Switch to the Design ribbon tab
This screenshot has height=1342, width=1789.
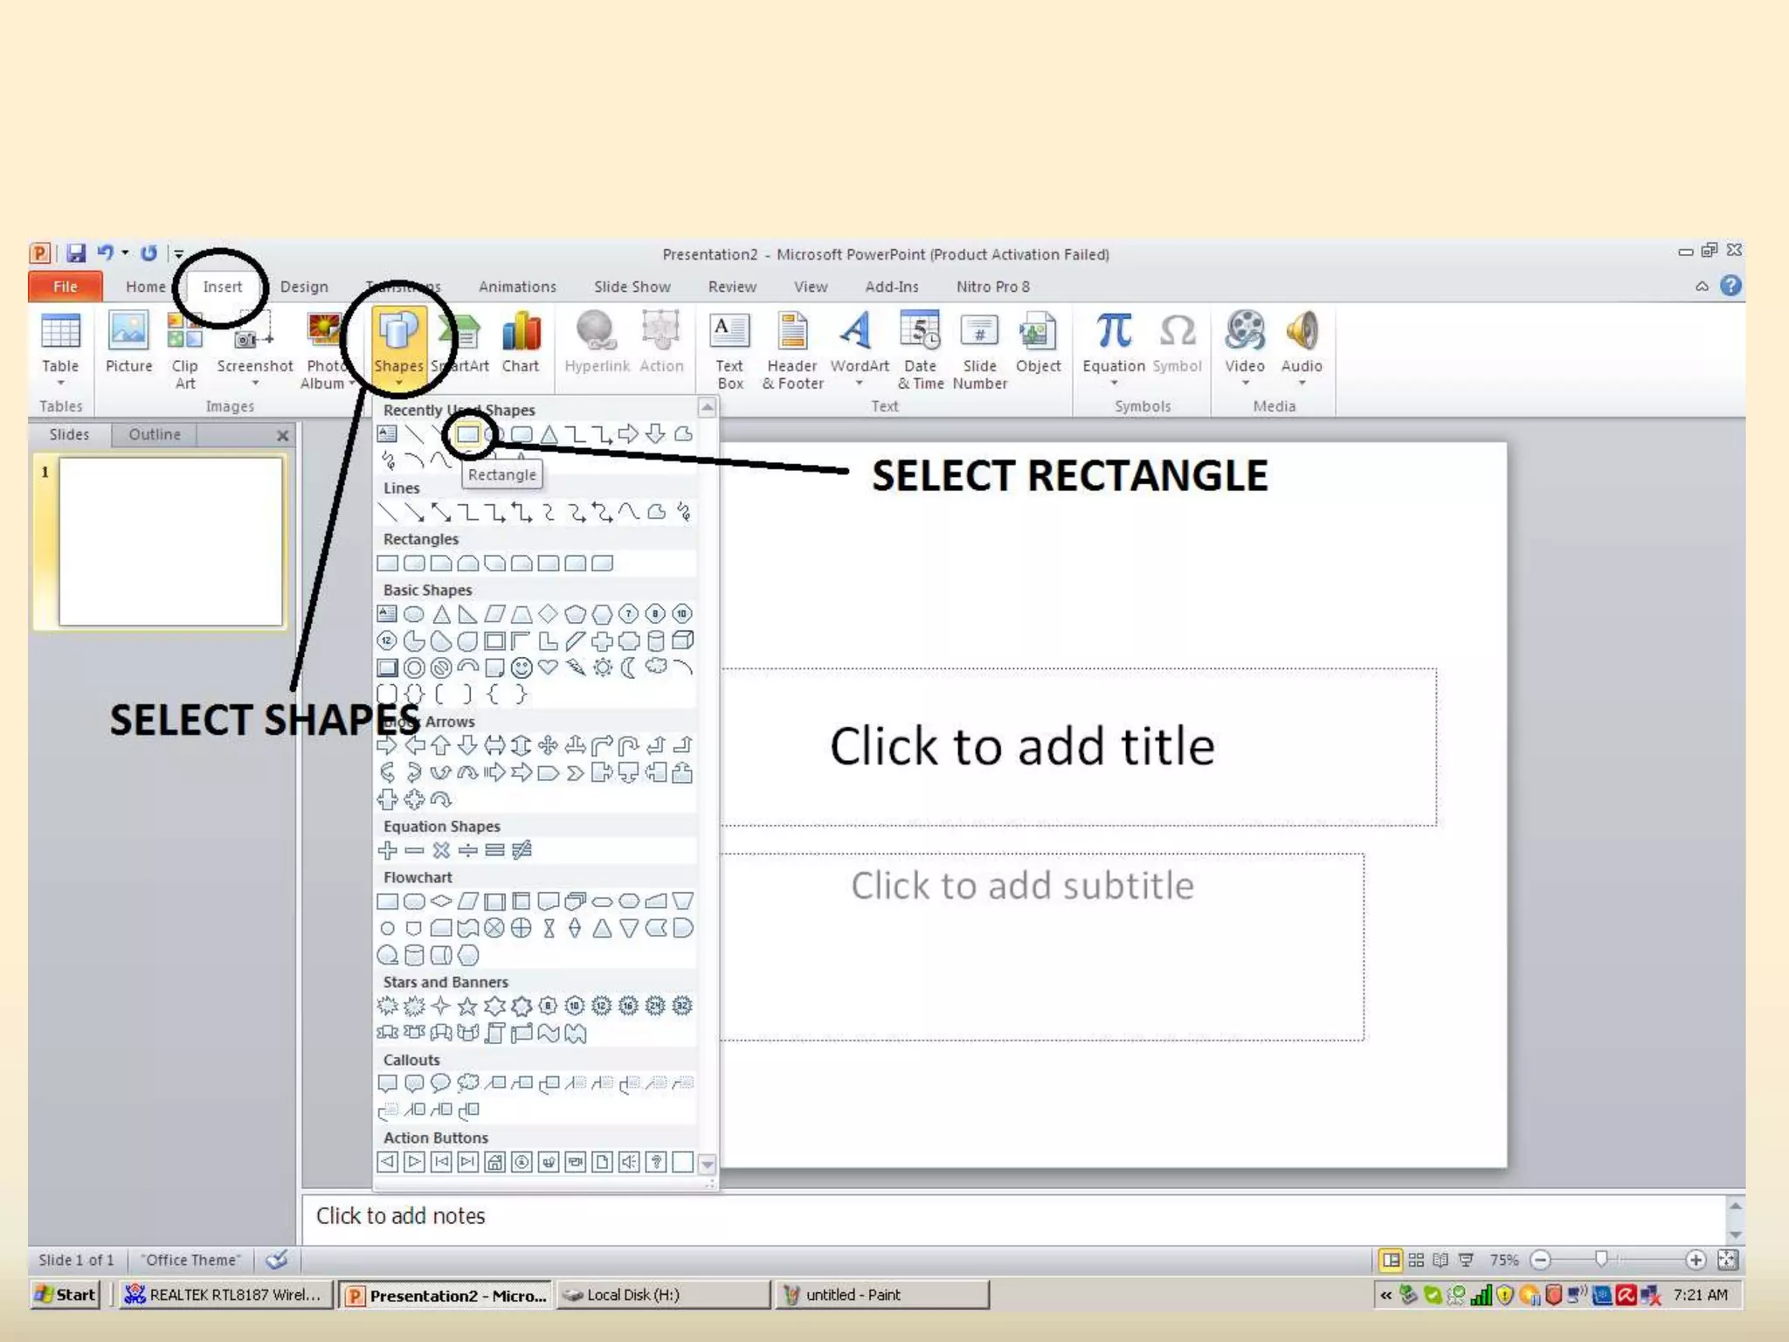click(x=304, y=287)
